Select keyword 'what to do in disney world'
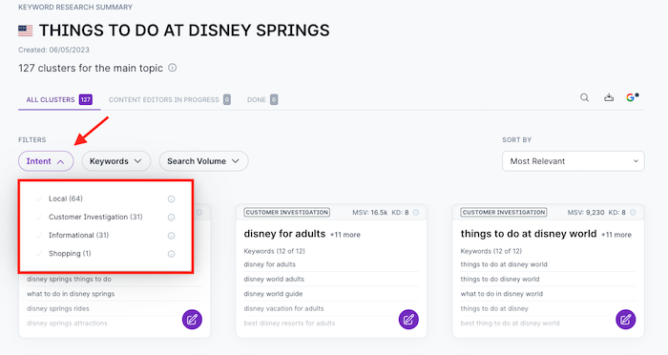Screen dimensions: 668x355 coord(501,294)
